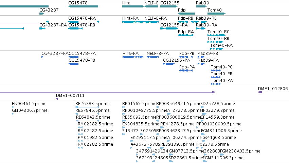Click protein Tom40-PB
Screen dimensions: 289x163
point(216,78)
